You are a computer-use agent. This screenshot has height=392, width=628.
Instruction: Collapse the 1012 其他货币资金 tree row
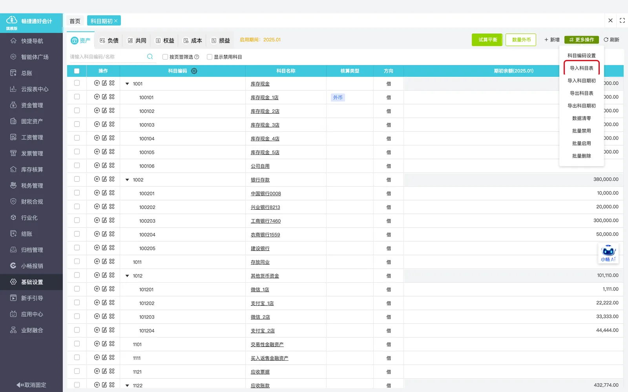click(x=127, y=276)
